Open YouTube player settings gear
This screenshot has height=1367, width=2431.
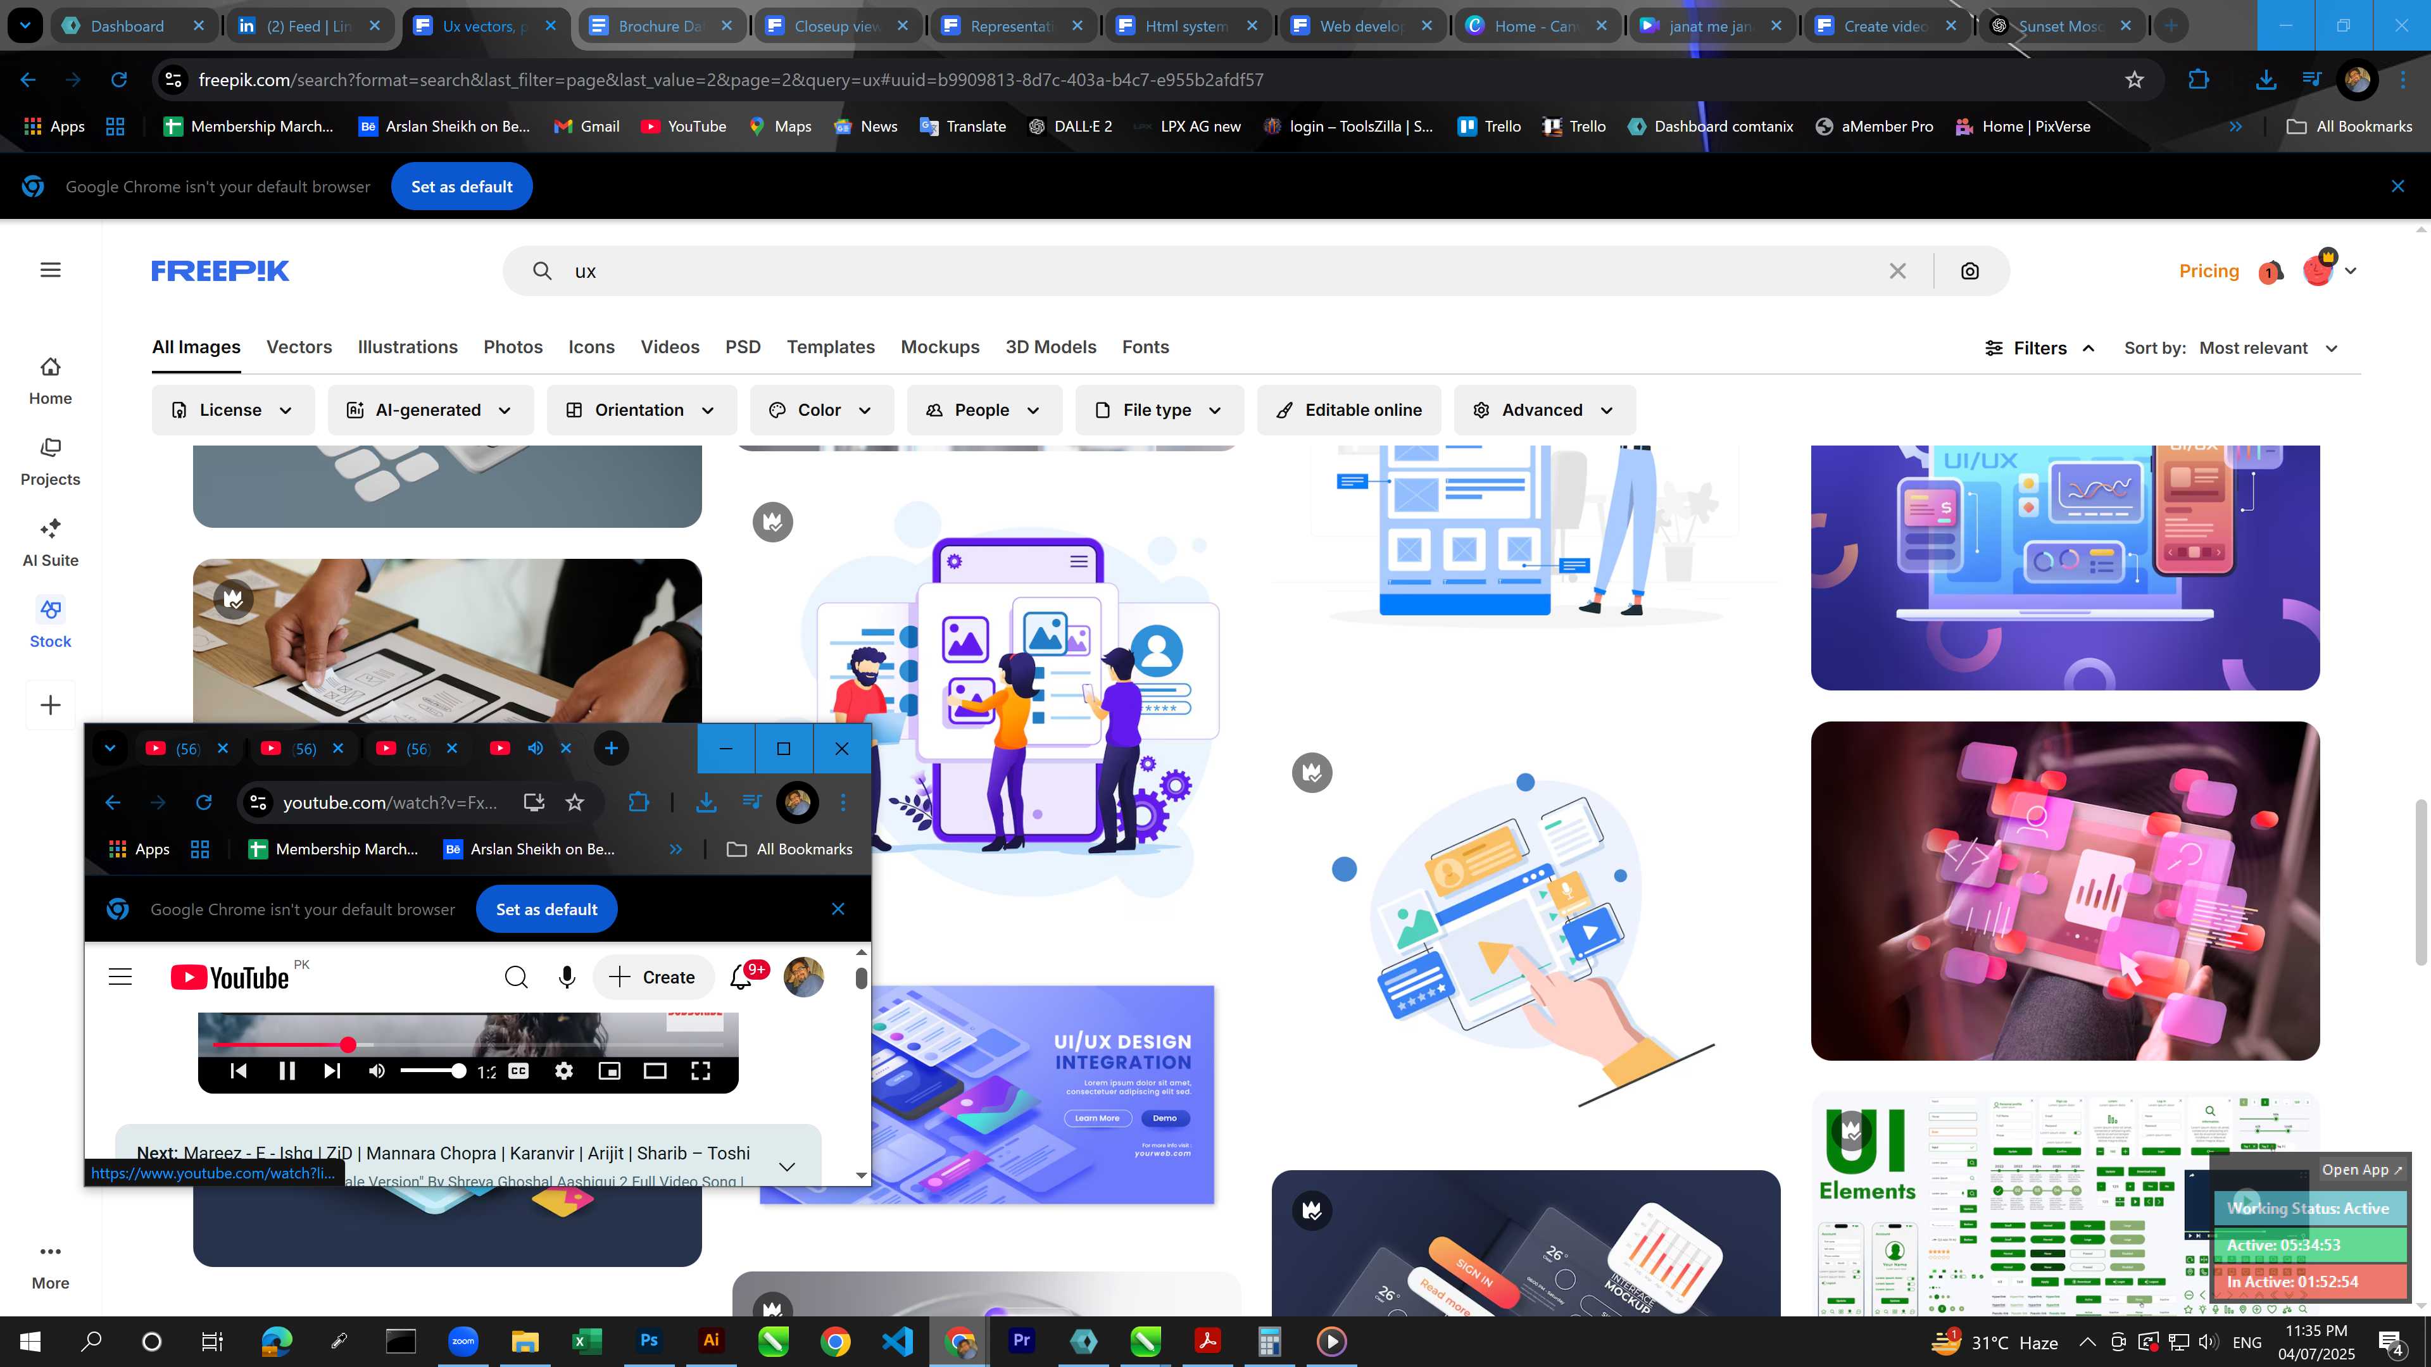(563, 1071)
